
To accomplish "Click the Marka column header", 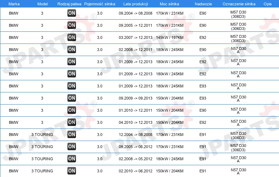I will coord(14,4).
